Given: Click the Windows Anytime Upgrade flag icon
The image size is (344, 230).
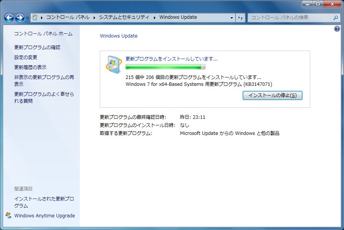Looking at the screenshot, I should (x=8, y=215).
